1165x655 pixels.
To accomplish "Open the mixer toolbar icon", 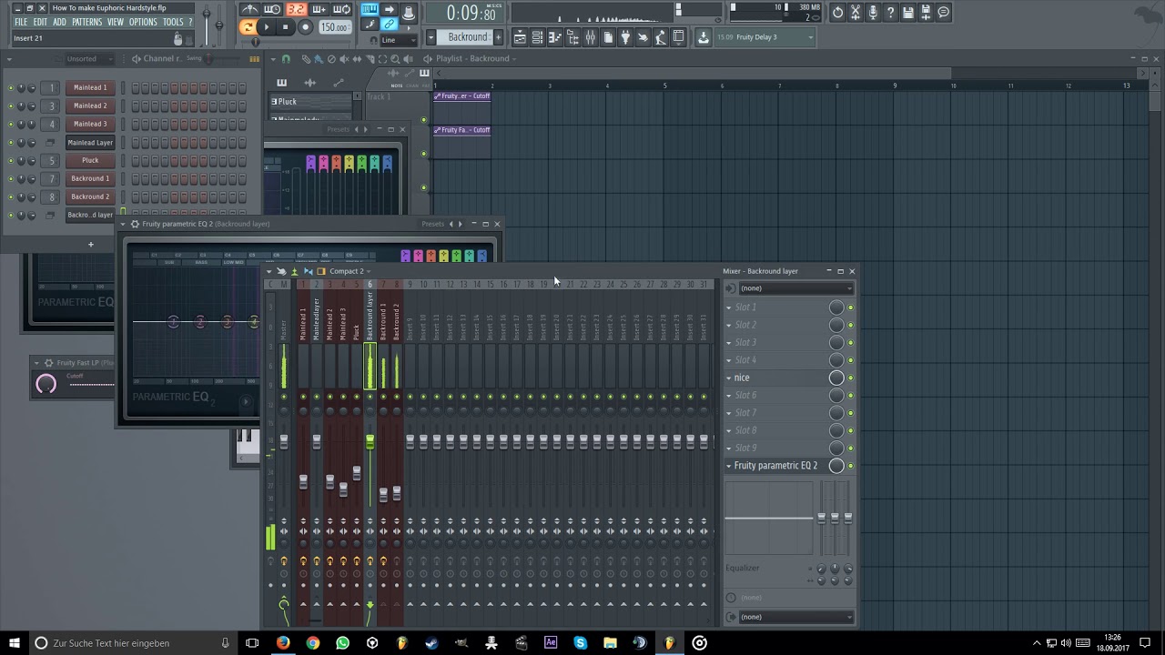I will point(591,37).
